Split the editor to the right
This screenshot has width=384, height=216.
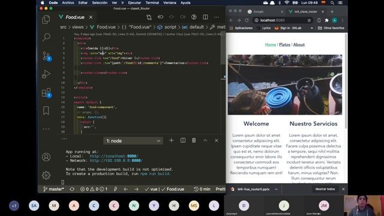pos(205,17)
